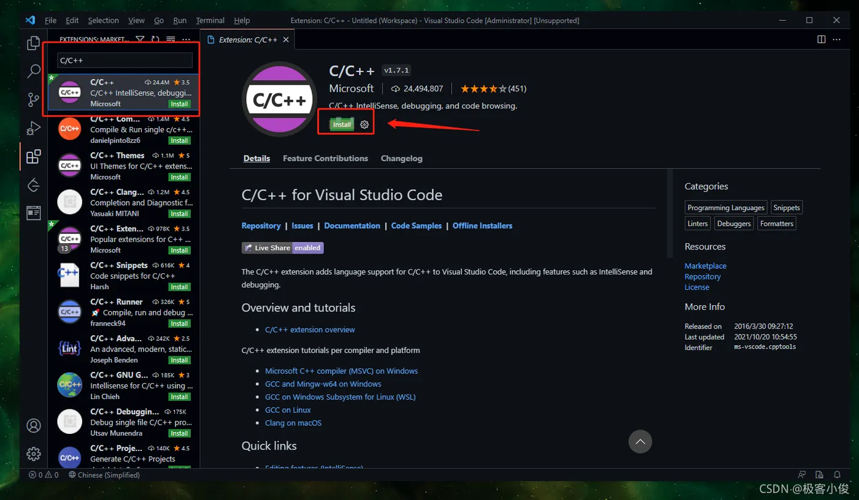Image resolution: width=859 pixels, height=500 pixels.
Task: Install C/C++ Themes from the list
Action: tap(179, 177)
